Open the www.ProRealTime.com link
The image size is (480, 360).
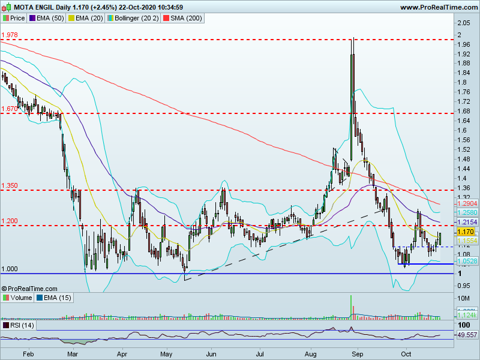[x=439, y=7]
